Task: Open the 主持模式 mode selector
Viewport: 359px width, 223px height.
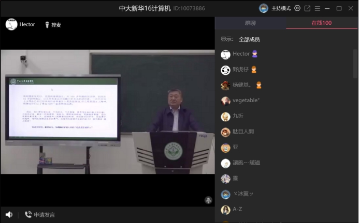Action: point(281,8)
